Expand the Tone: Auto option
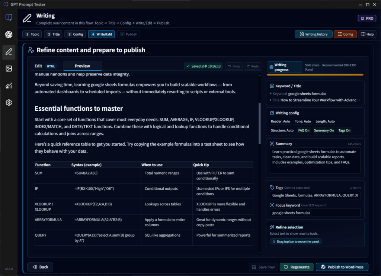 point(302,121)
